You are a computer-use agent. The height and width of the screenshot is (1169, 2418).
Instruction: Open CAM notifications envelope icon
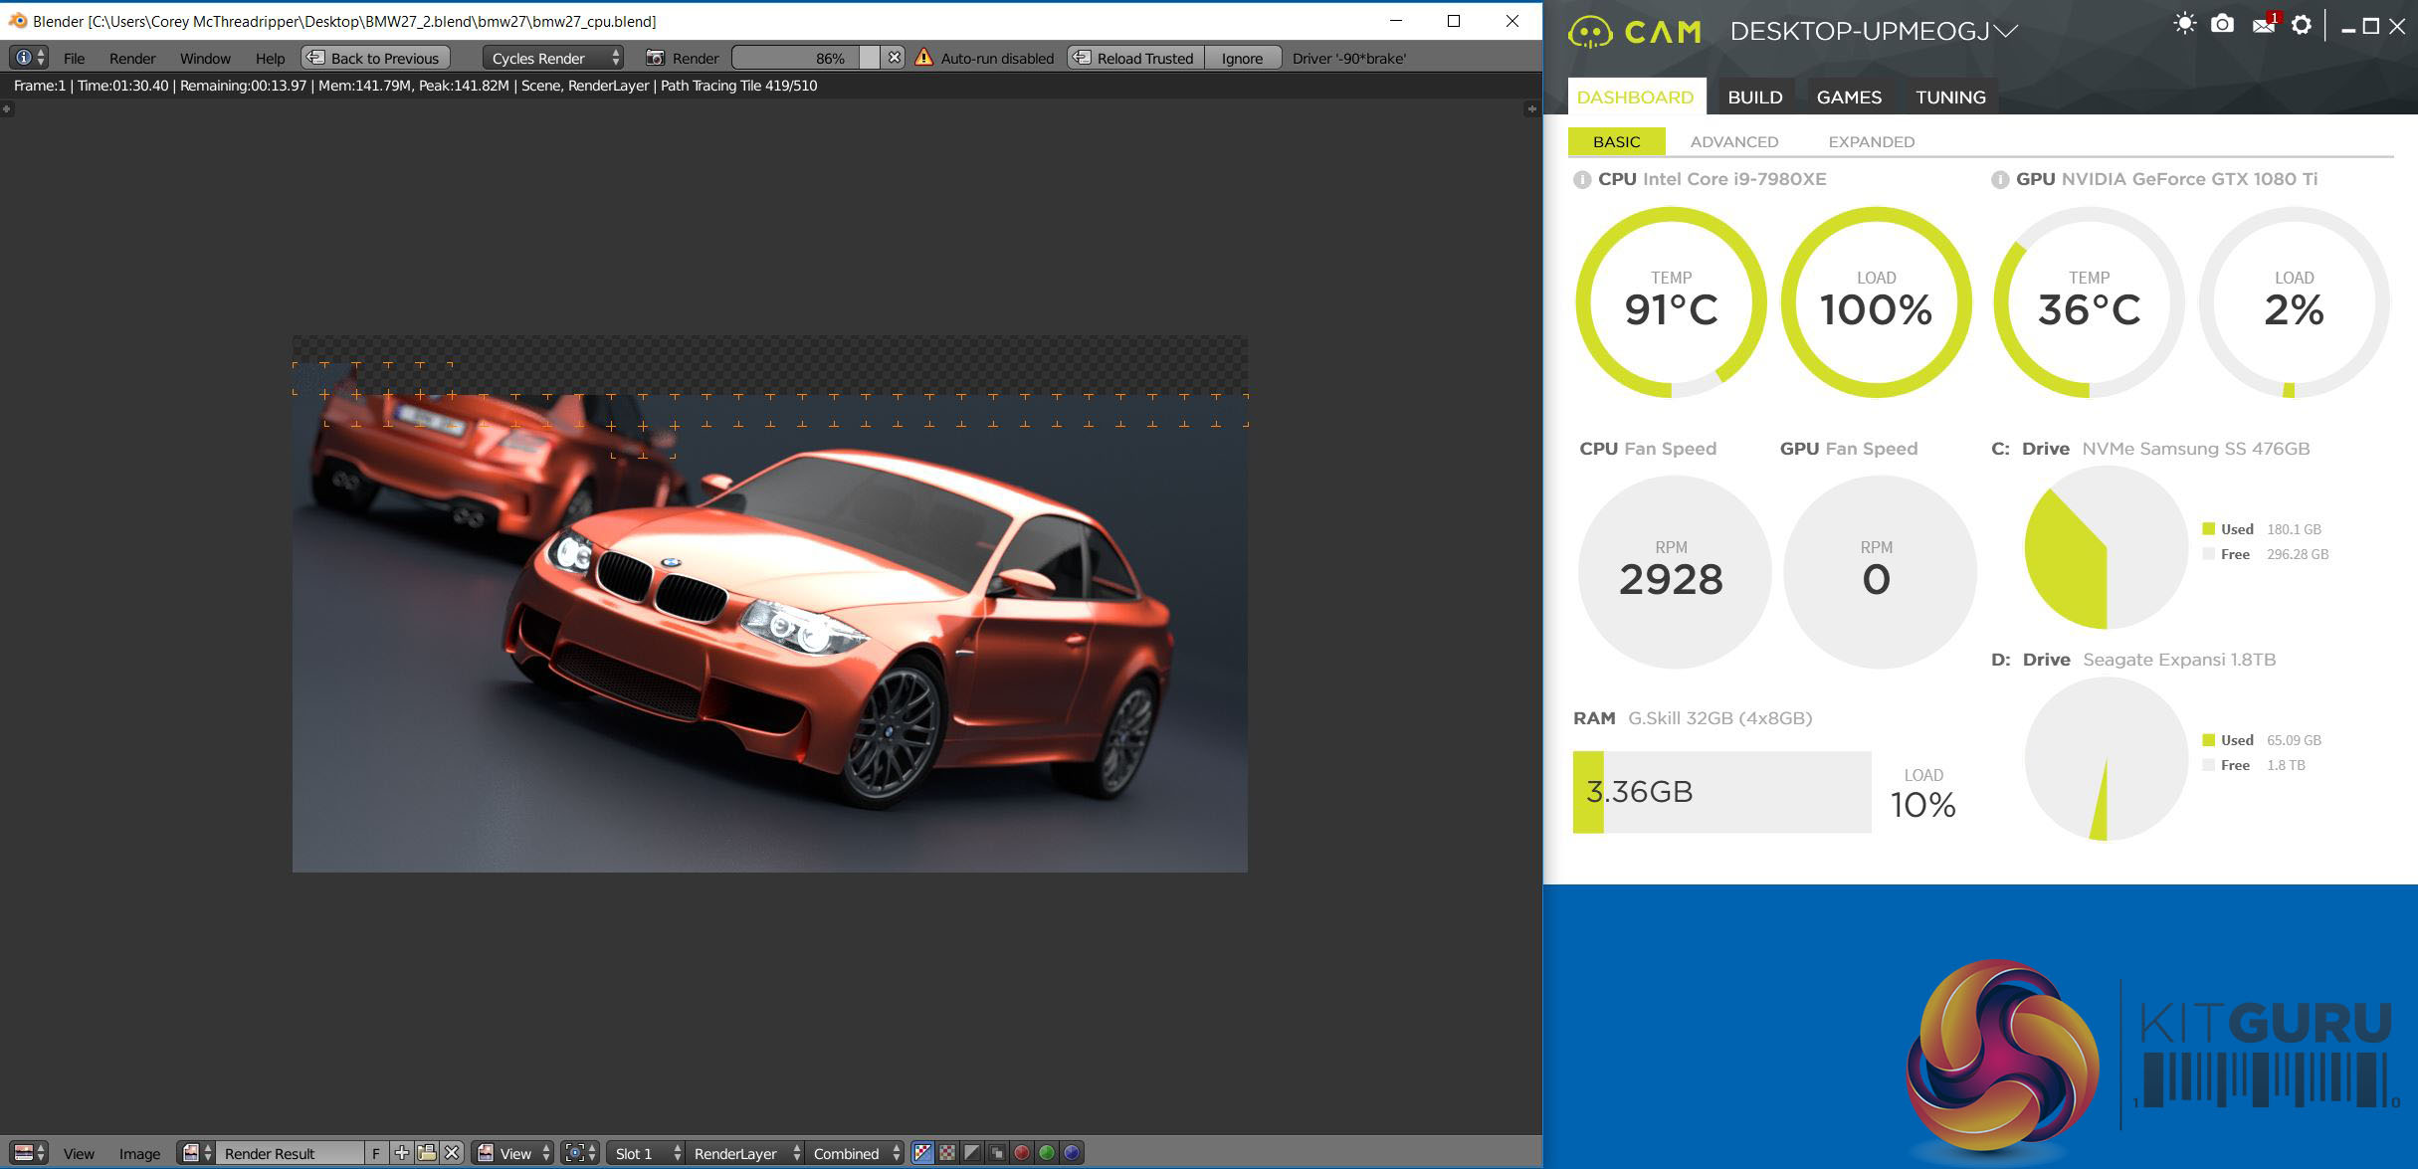2263,25
